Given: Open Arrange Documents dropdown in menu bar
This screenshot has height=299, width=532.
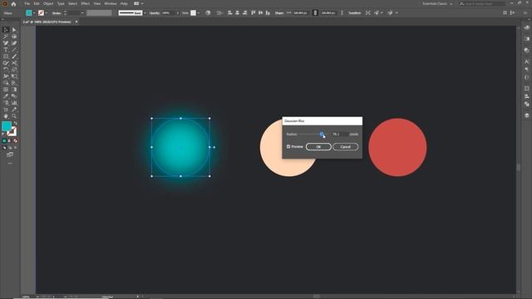Looking at the screenshot, I should [139, 3].
